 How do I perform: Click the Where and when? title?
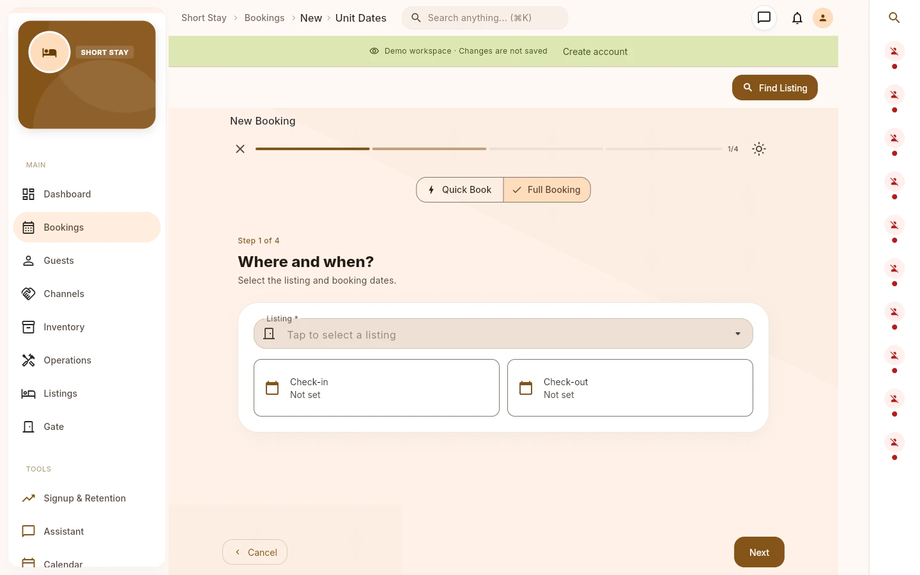[x=306, y=262]
